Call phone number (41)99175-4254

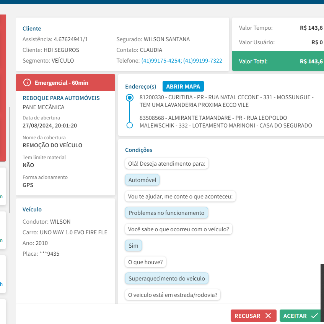(x=161, y=61)
